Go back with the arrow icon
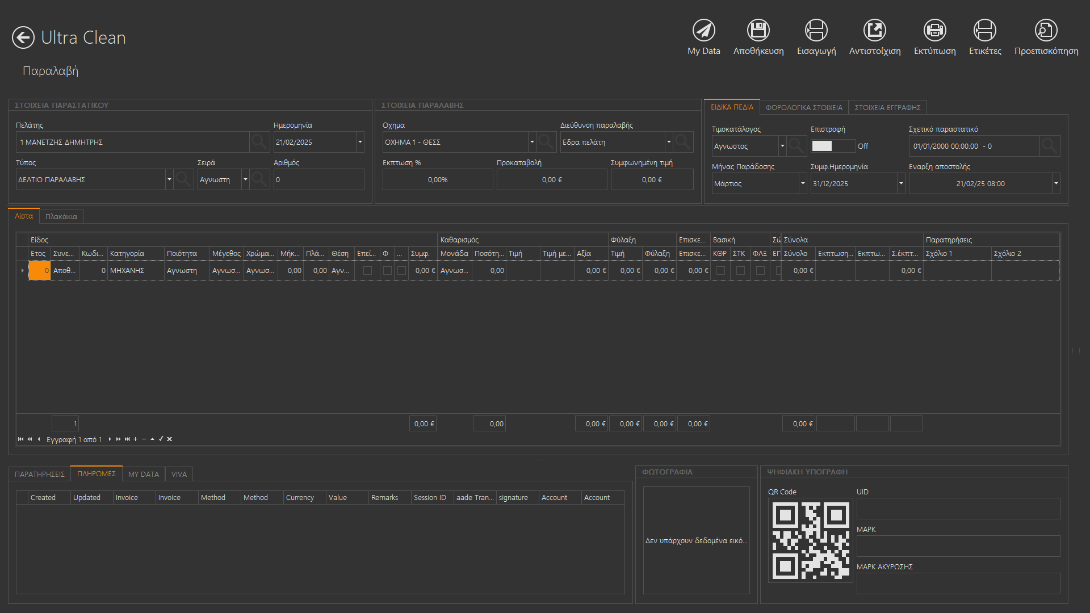The height and width of the screenshot is (613, 1090). coord(23,38)
